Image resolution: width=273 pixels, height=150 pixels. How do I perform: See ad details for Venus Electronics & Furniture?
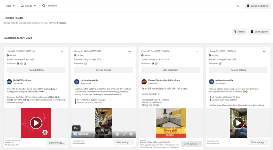(x=171, y=70)
